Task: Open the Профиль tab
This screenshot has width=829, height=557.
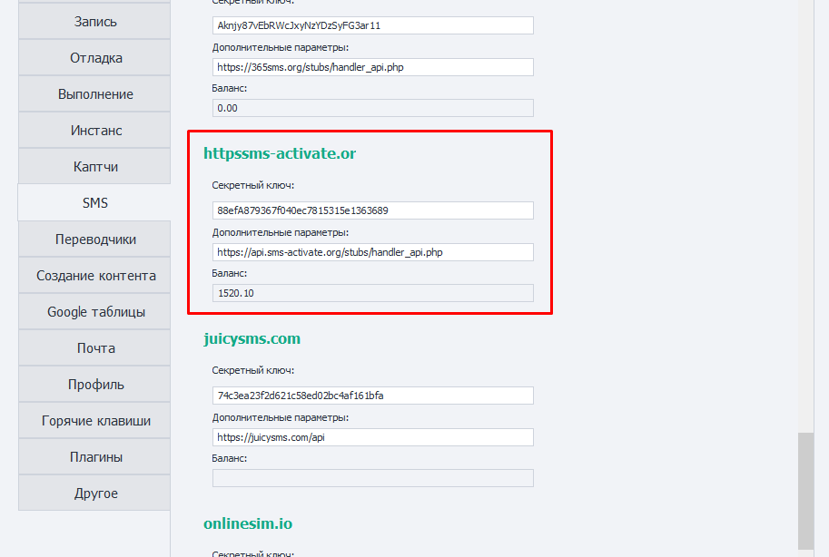Action: tap(94, 385)
